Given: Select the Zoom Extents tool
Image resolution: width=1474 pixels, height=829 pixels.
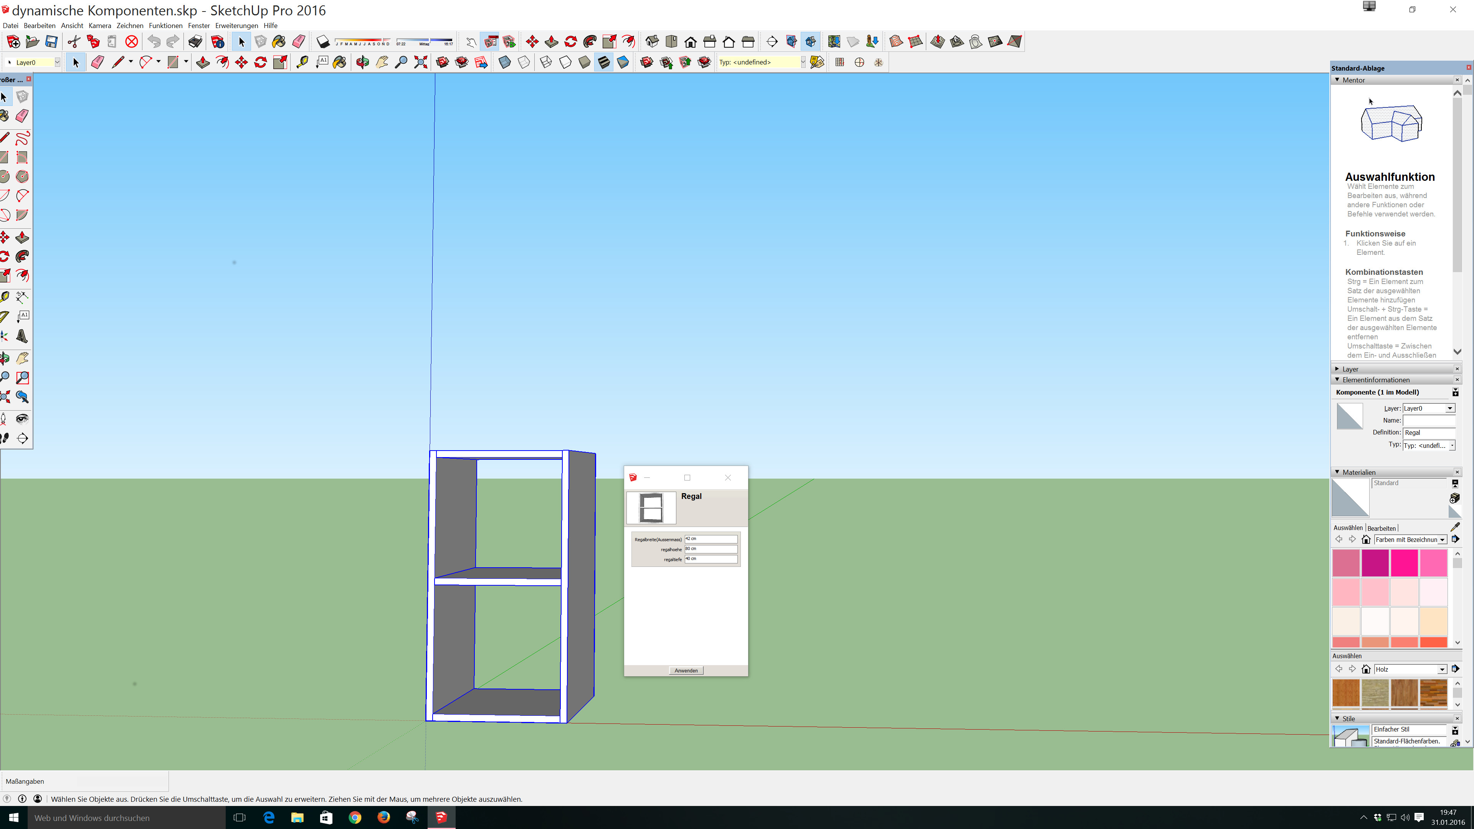Looking at the screenshot, I should pos(421,62).
